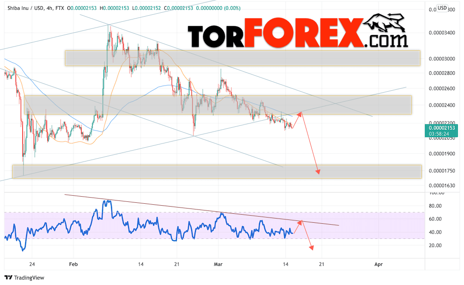Click the 0.00002600 price axis label
Viewport: 464px width, 285px height.
click(x=442, y=88)
